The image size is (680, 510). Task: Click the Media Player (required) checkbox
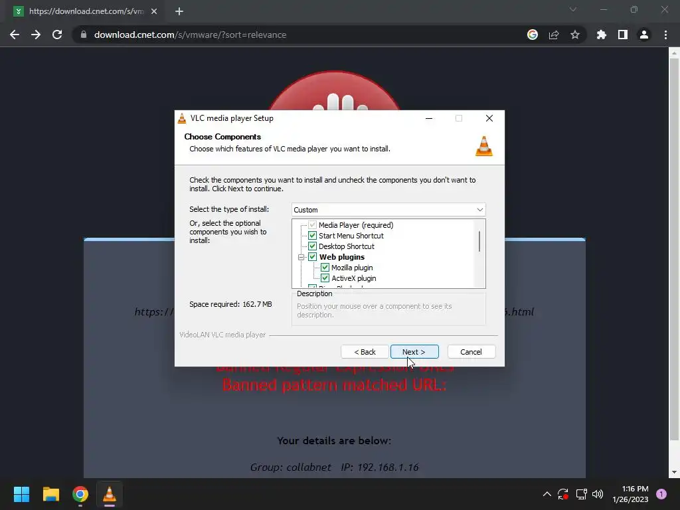click(312, 224)
